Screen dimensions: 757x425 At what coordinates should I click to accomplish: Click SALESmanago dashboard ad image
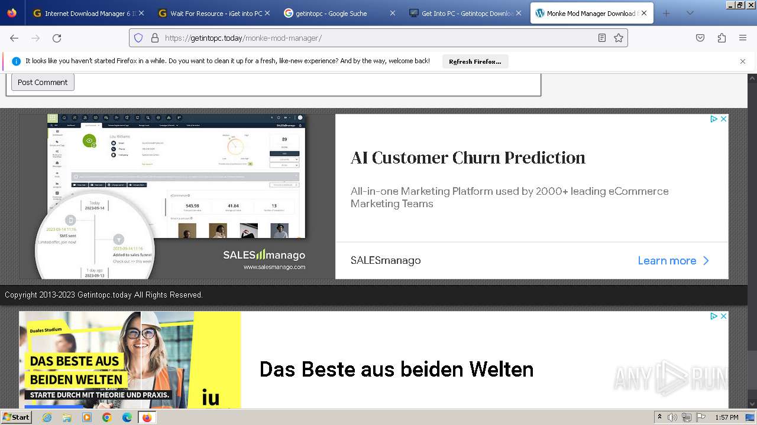tap(177, 197)
